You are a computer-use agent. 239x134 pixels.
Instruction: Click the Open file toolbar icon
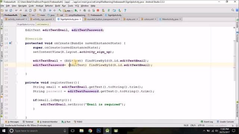click(x=2, y=10)
